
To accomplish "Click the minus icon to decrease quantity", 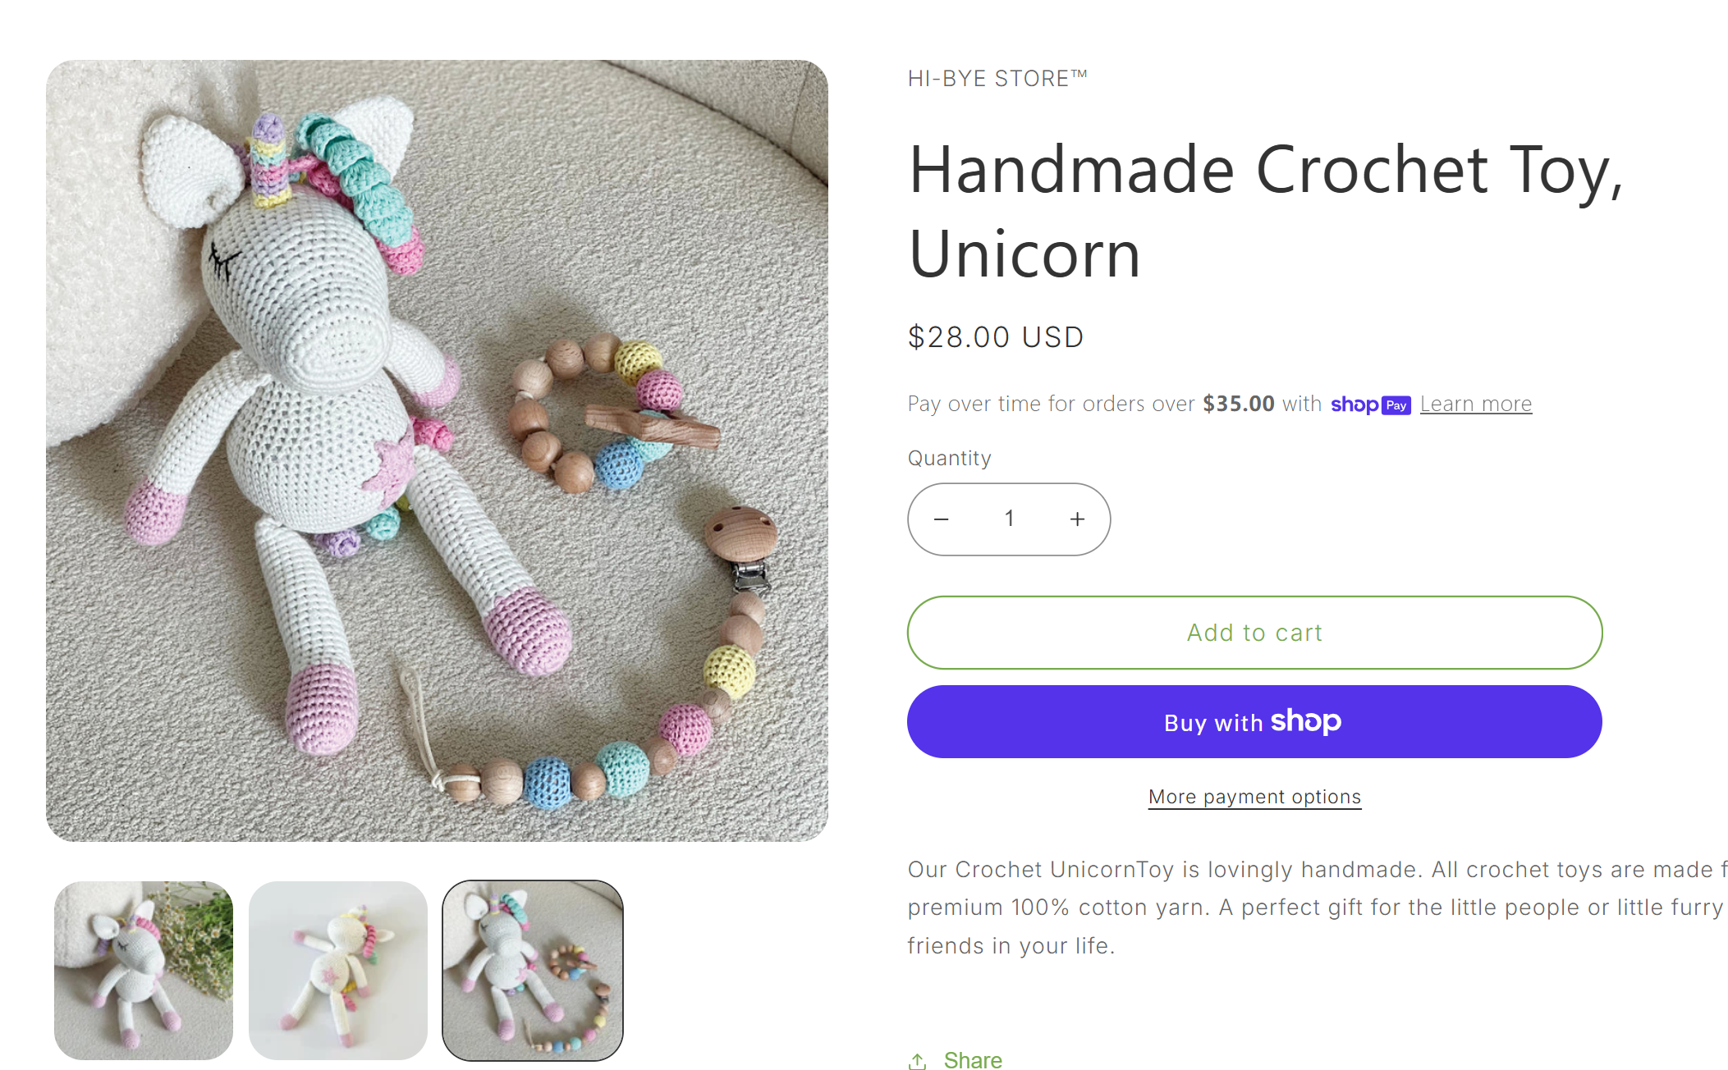I will coord(942,519).
